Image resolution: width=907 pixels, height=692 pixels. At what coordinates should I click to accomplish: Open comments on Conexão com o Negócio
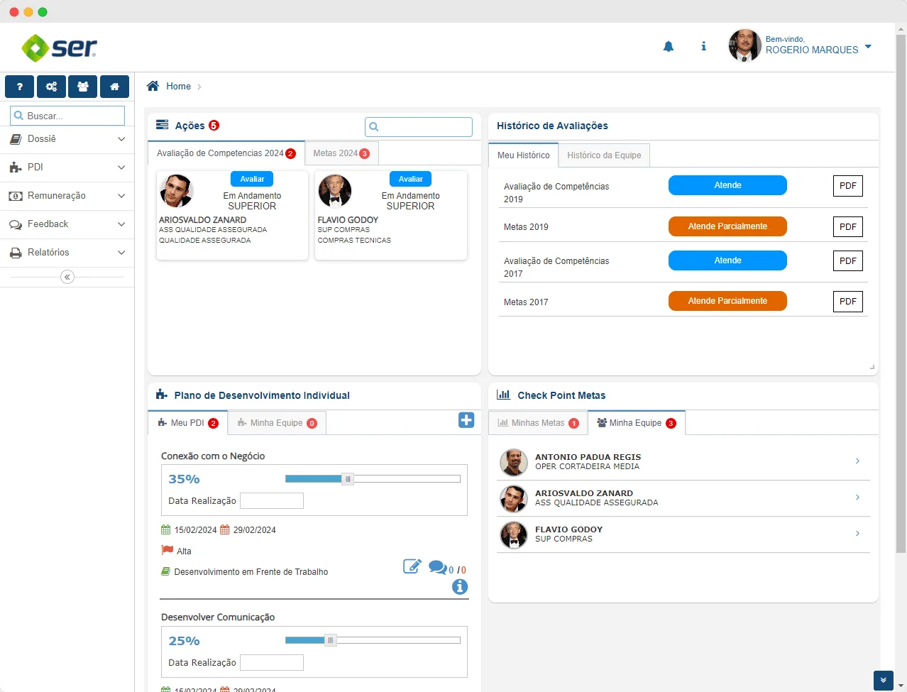[x=438, y=568]
